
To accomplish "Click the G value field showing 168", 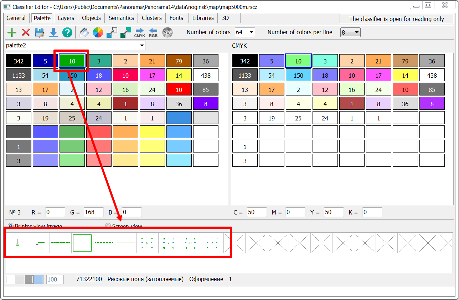I will coord(93,212).
